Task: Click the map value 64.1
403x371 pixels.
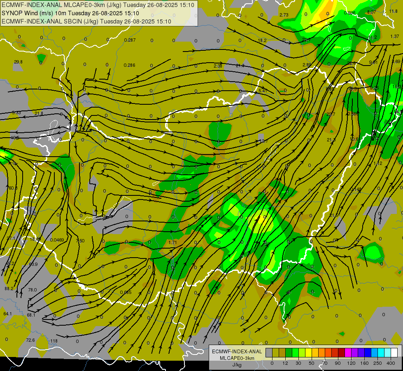Action: (8, 314)
